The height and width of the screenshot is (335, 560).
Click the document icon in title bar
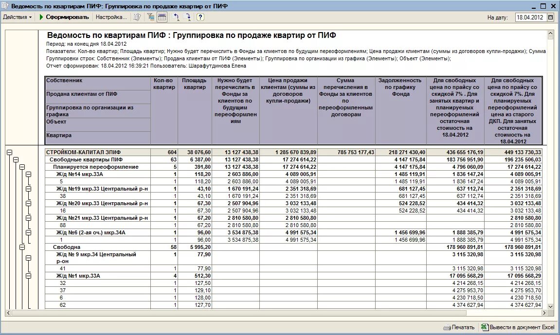pyautogui.click(x=5, y=6)
